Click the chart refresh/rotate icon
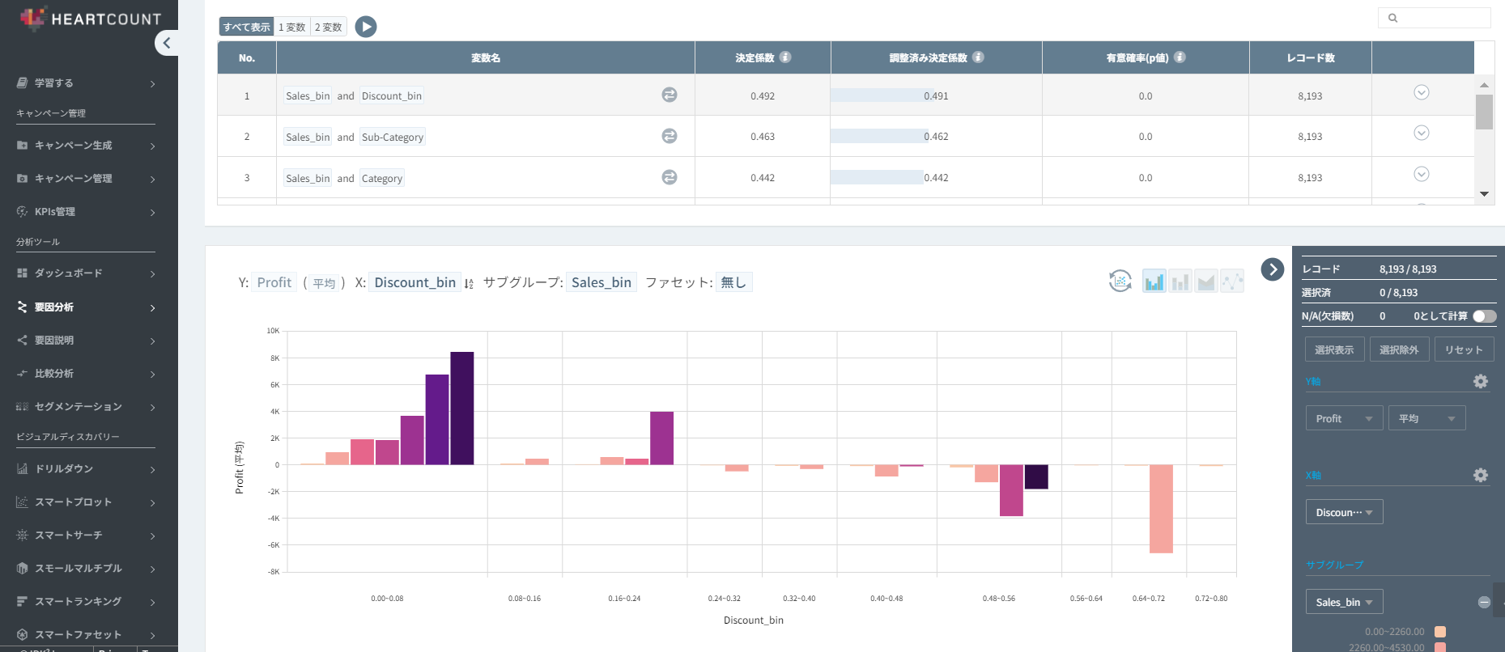The width and height of the screenshot is (1505, 652). [x=1120, y=282]
